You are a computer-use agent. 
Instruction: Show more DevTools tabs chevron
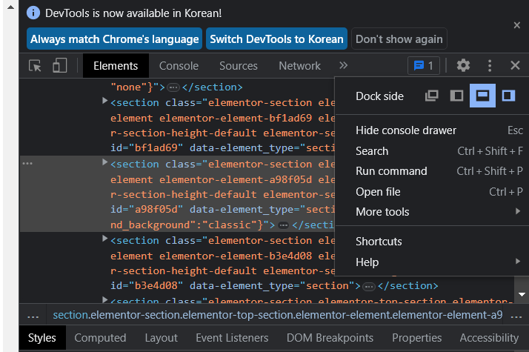(343, 65)
